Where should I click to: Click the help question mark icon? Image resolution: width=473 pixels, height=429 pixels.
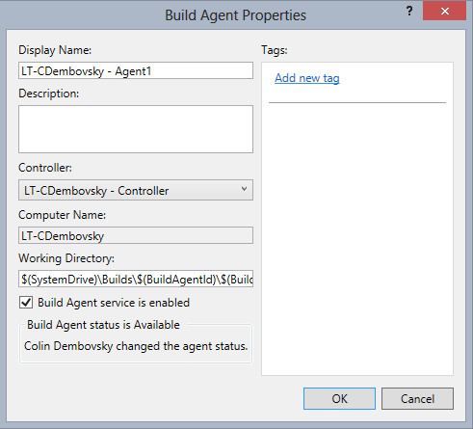click(x=409, y=12)
